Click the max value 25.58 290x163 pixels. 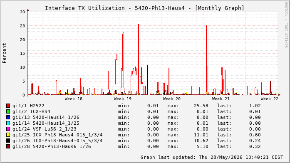[x=201, y=106]
